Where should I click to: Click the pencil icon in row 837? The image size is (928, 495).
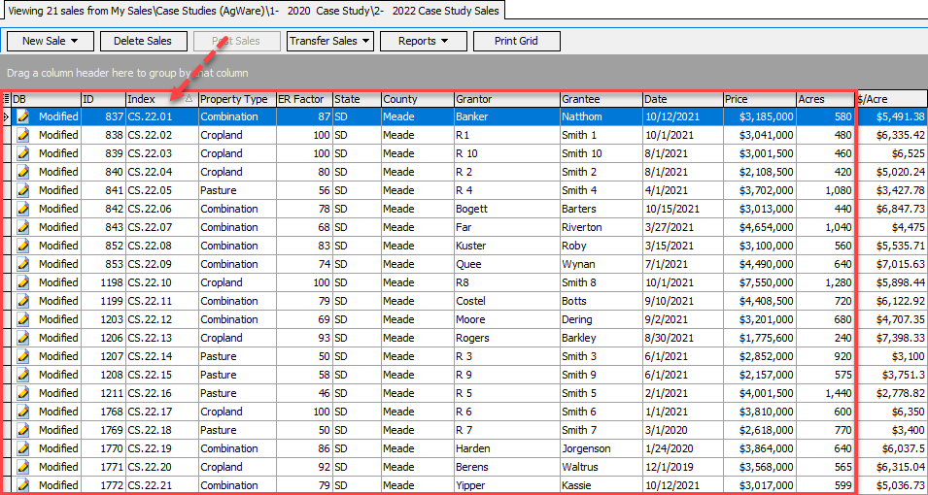[x=23, y=116]
